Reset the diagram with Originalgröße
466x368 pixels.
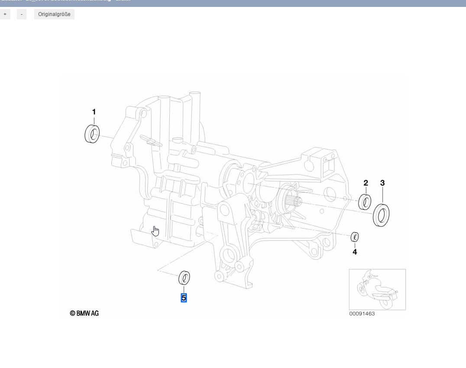tap(54, 14)
